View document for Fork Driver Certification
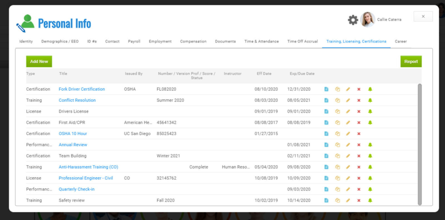Screen dimensions: 445x220 point(327,89)
